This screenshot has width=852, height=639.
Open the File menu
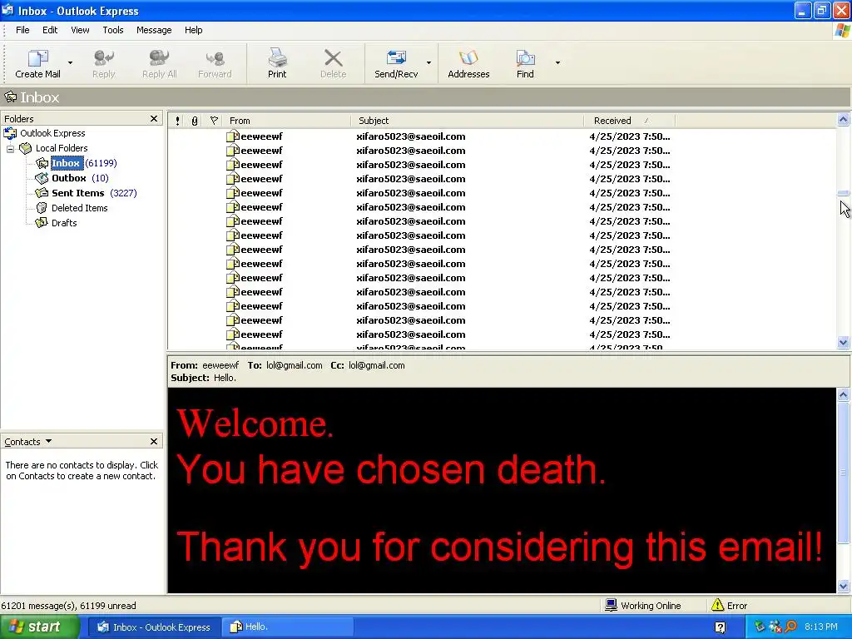pos(22,30)
